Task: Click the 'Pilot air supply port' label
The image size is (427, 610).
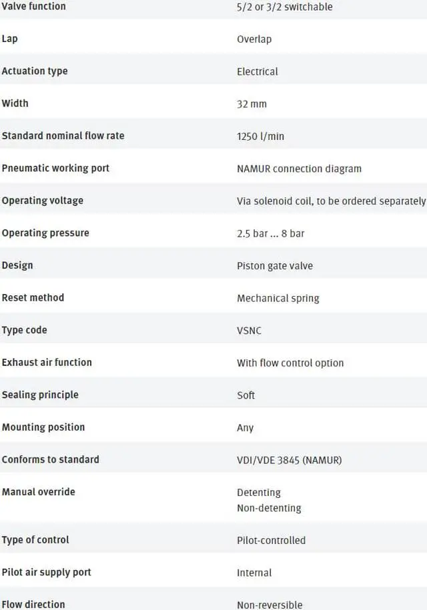Action: click(46, 572)
